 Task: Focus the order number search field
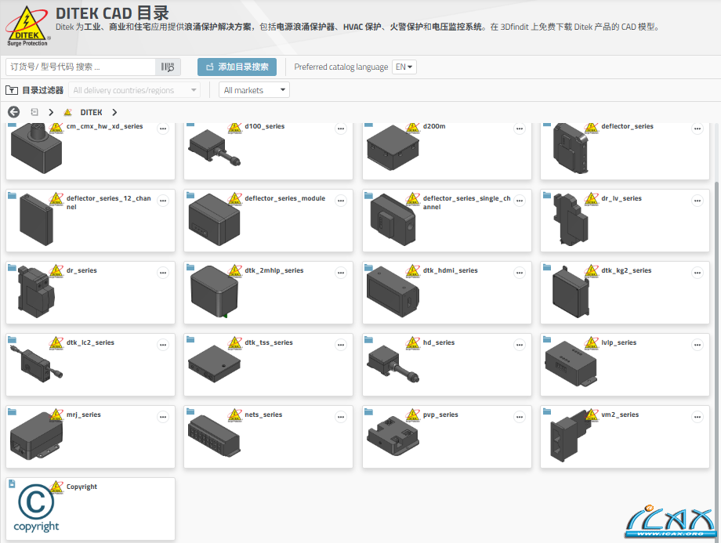(x=81, y=67)
